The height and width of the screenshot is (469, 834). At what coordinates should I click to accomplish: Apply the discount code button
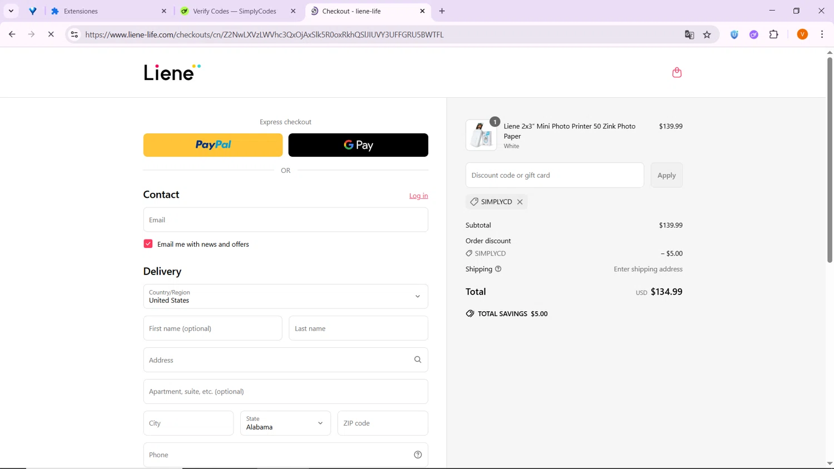click(667, 175)
